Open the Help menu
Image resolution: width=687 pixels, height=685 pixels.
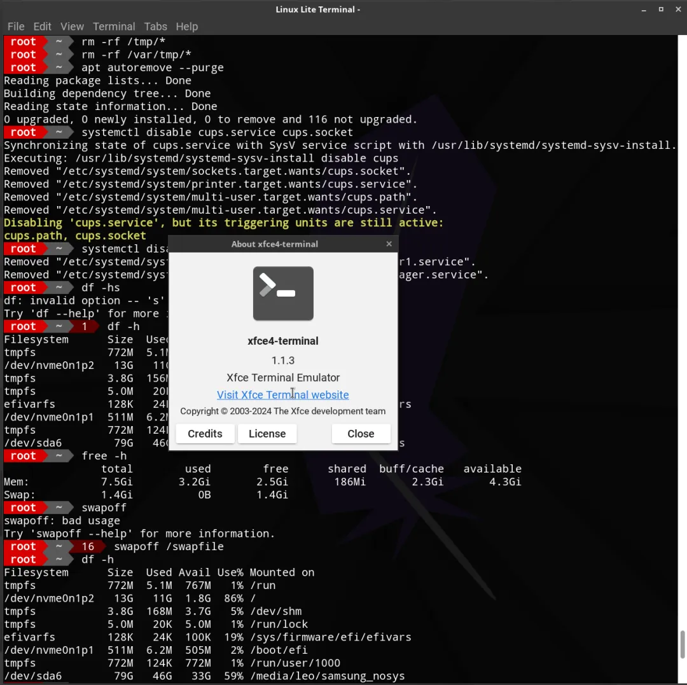pyautogui.click(x=186, y=26)
